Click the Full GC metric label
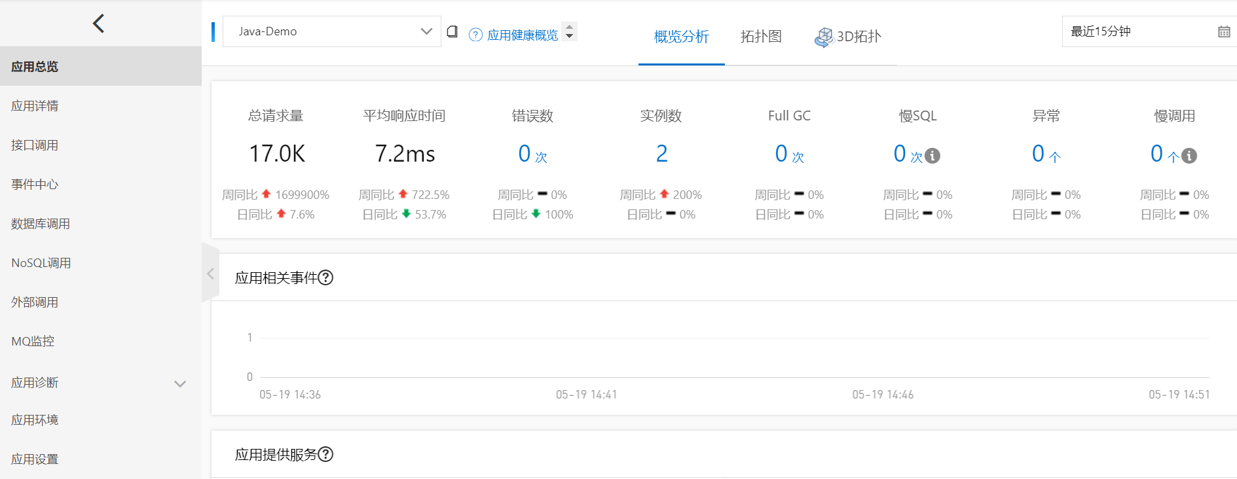Viewport: 1237px width, 479px height. click(789, 116)
